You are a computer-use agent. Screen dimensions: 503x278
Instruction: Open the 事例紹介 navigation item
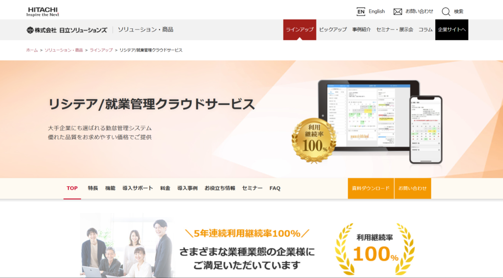click(362, 29)
